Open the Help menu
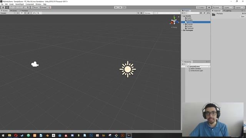Viewport: 246px width, 138px height. (x=45, y=4)
